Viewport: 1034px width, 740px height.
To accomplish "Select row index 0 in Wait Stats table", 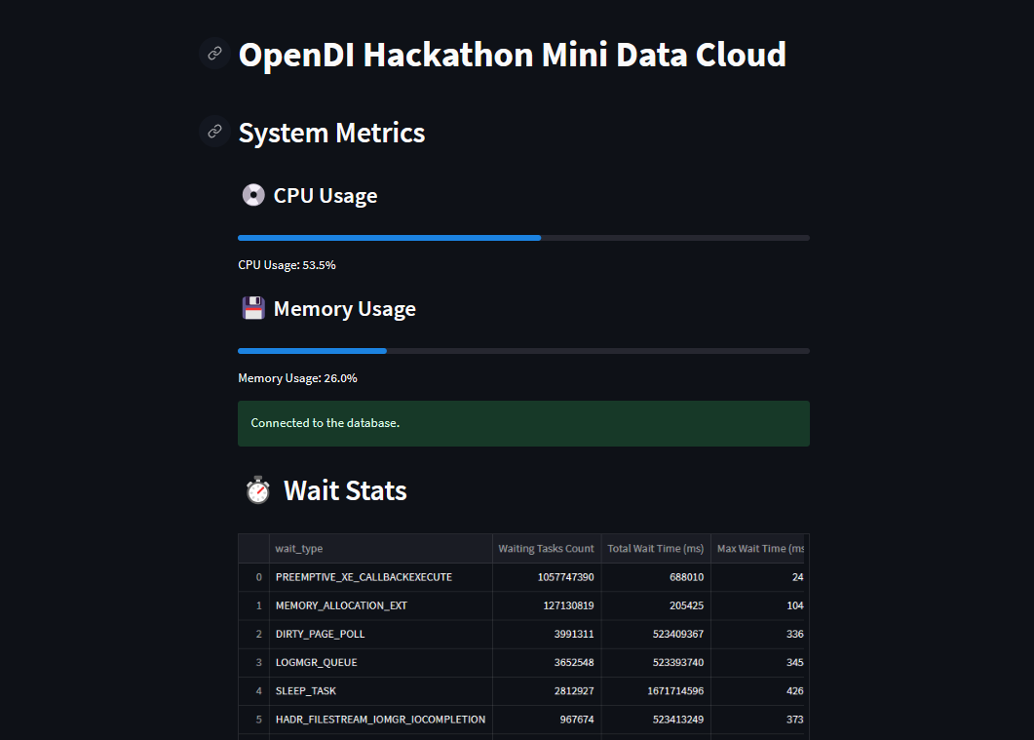I will (254, 577).
